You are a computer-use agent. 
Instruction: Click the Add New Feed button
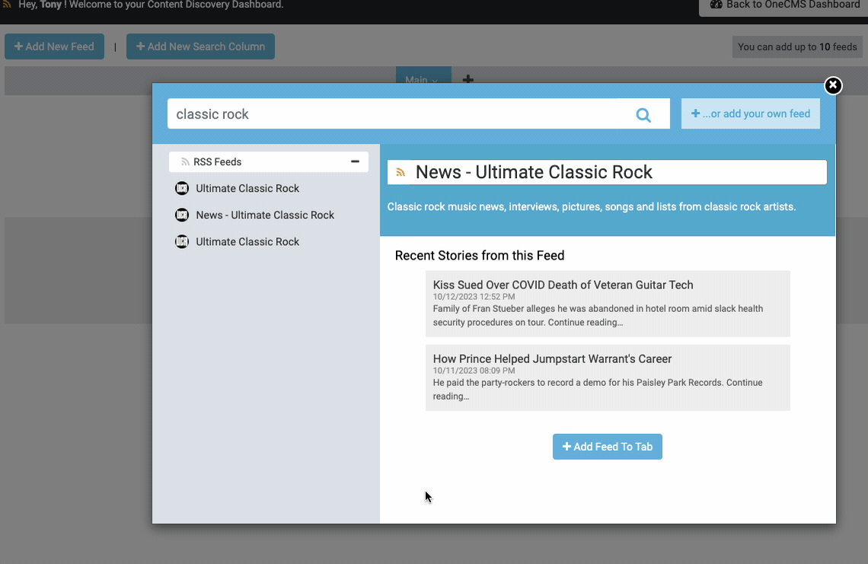click(x=54, y=46)
